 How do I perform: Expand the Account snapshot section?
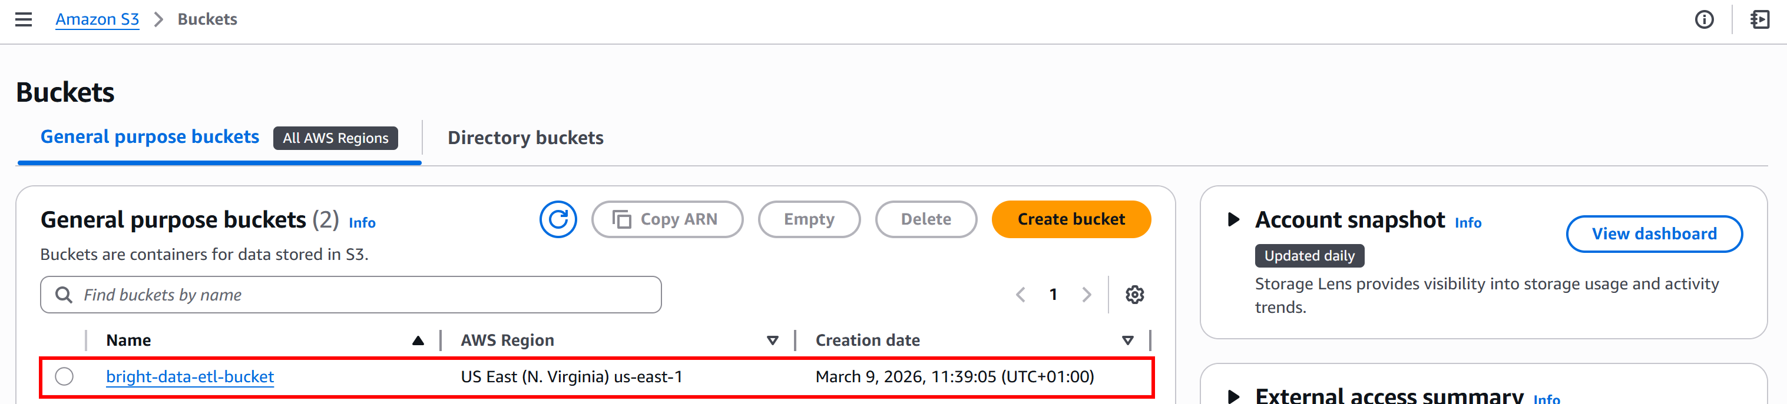tap(1233, 220)
